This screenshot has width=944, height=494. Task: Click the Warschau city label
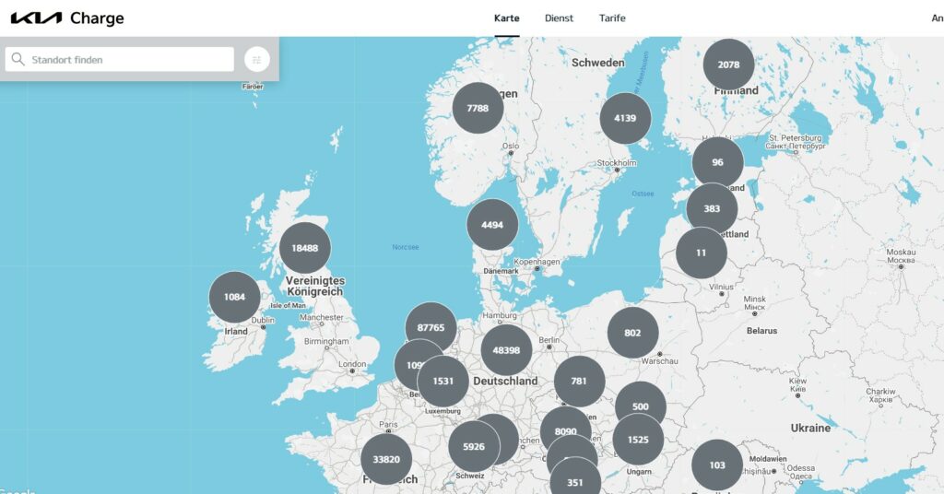pyautogui.click(x=659, y=361)
